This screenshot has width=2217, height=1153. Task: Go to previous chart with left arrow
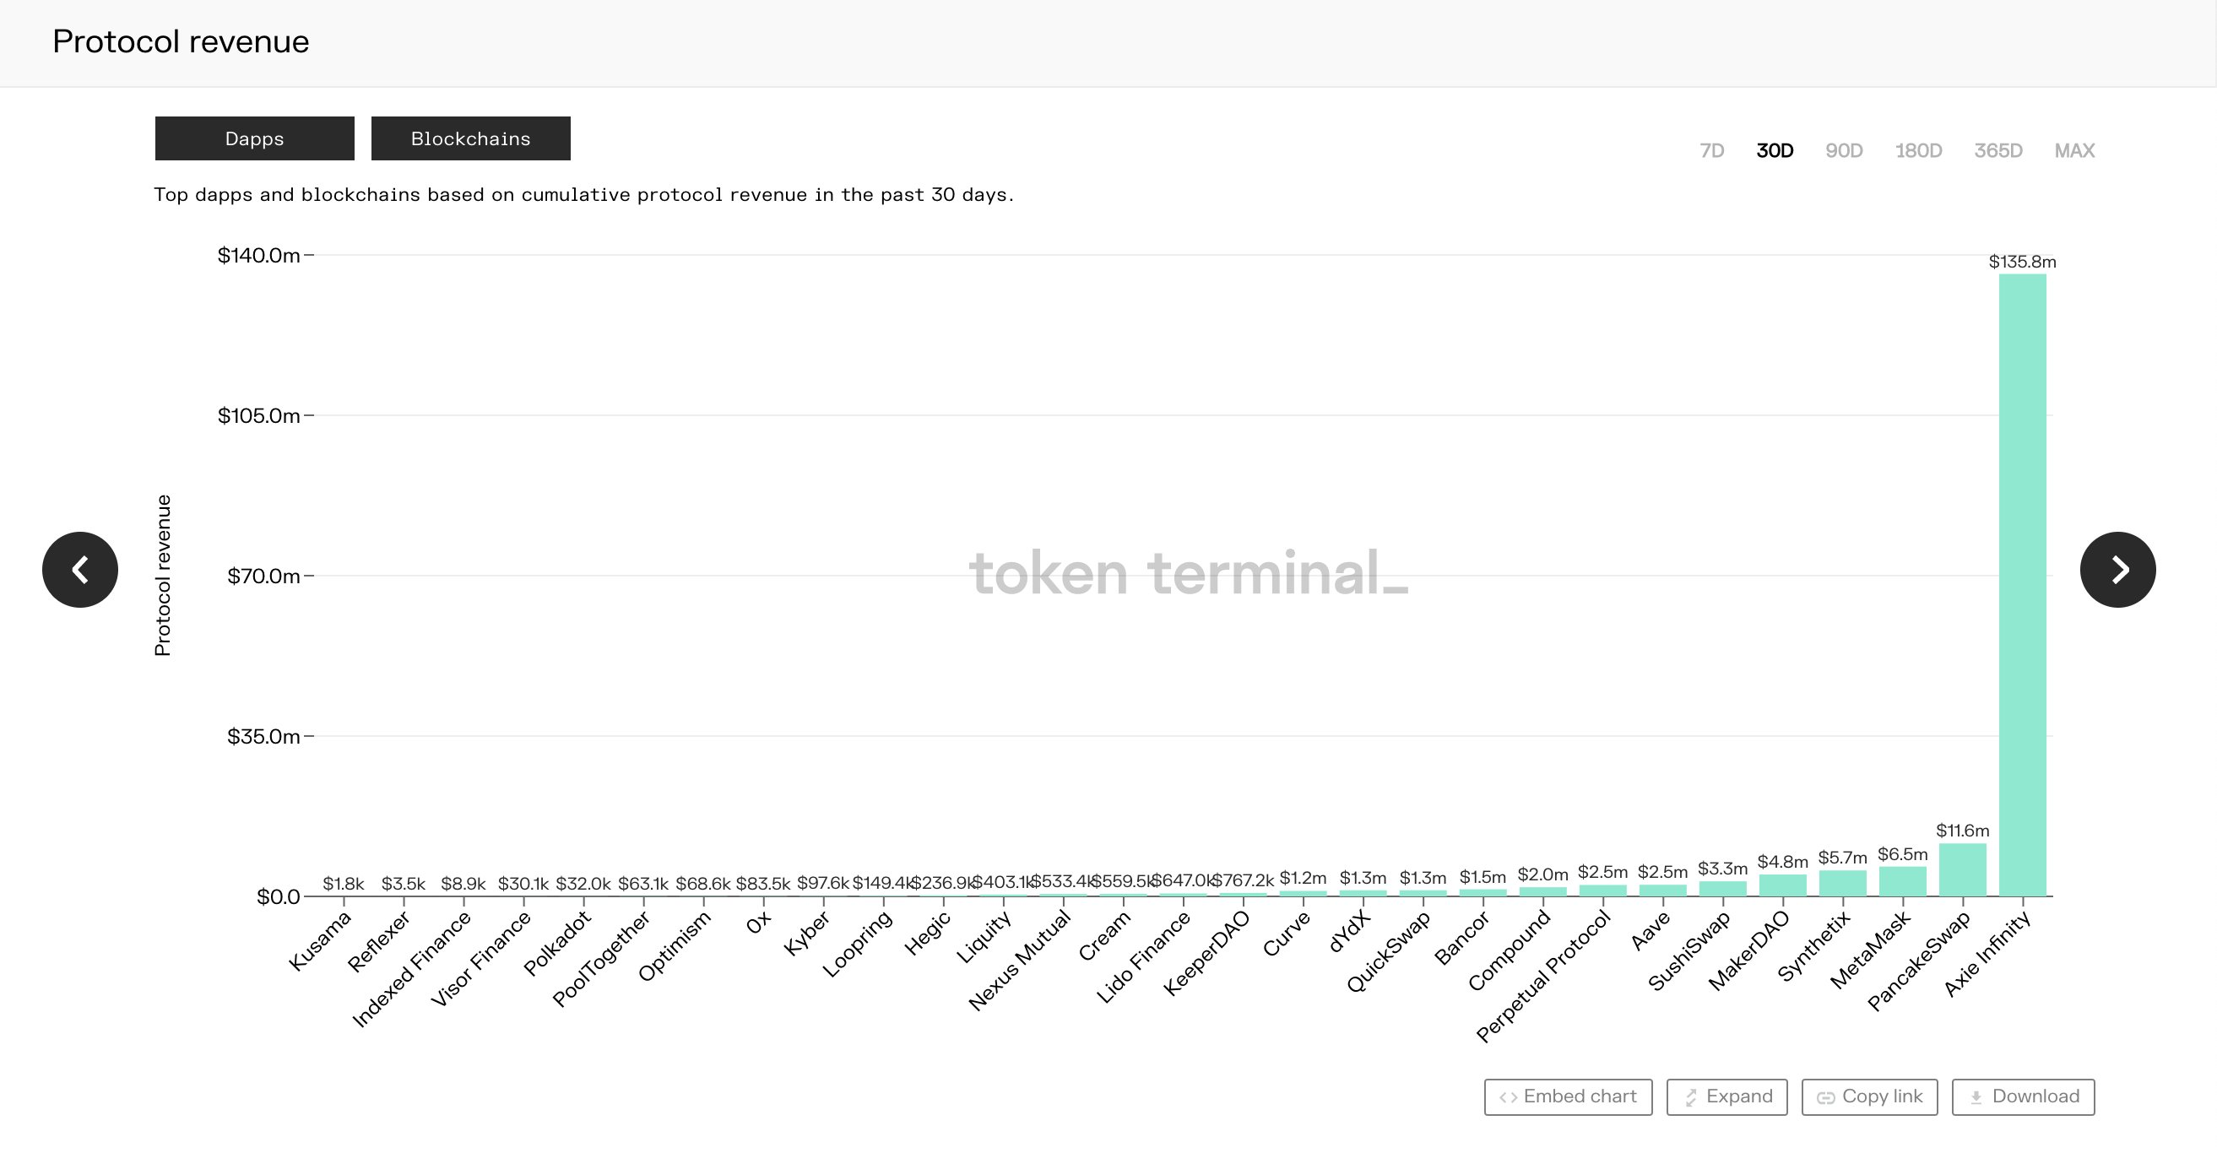point(80,570)
